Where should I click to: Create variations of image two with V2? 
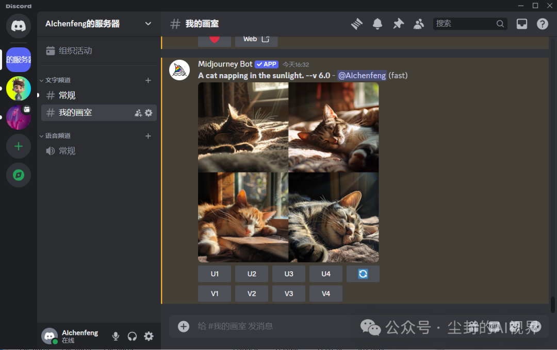[252, 293]
